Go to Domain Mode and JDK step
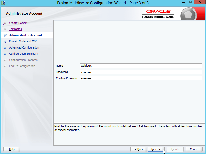Image resolution: width=206 pixels, height=154 pixels. (x=23, y=41)
